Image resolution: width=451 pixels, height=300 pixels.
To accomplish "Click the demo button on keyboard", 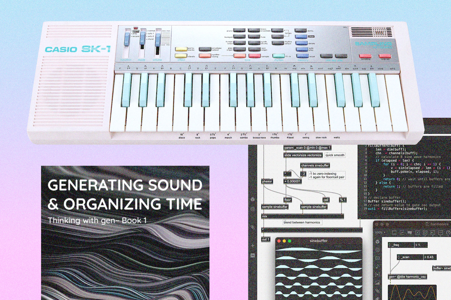I will (x=301, y=30).
